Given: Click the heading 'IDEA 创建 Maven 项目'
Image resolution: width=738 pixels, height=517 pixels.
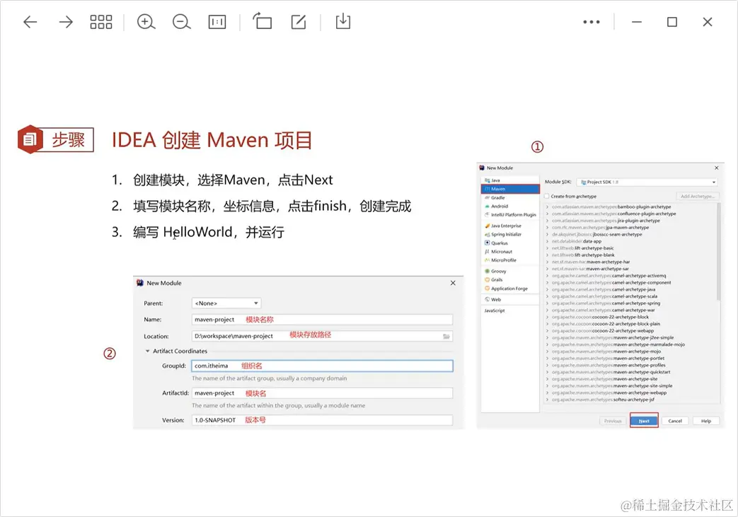Looking at the screenshot, I should (x=212, y=140).
